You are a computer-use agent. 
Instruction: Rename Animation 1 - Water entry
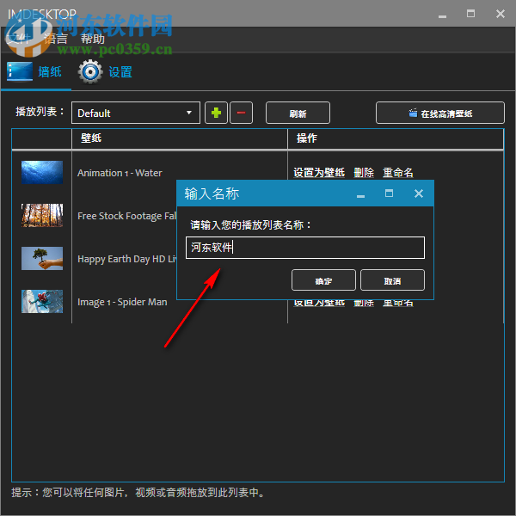pos(398,173)
